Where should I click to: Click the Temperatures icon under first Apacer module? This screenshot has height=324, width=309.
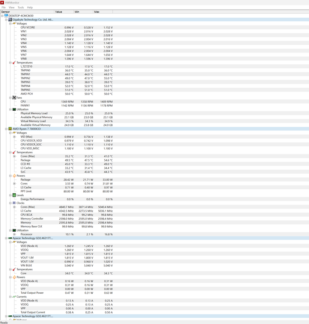pos(14,269)
